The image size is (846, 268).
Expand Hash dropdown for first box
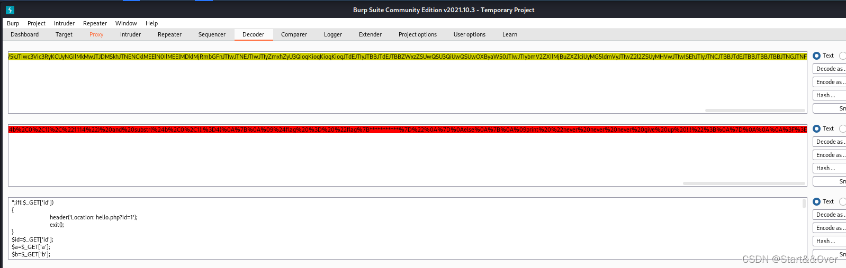point(830,95)
